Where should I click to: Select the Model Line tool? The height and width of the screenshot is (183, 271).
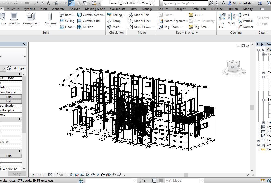[x=139, y=21]
